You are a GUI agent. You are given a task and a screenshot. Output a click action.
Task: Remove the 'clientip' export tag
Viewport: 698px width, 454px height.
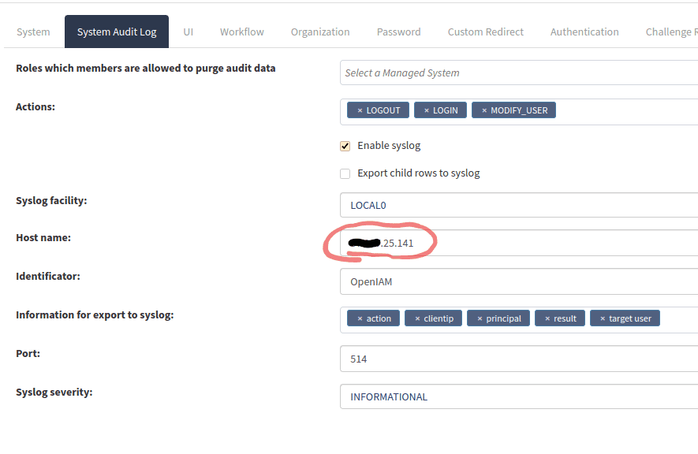click(x=417, y=318)
